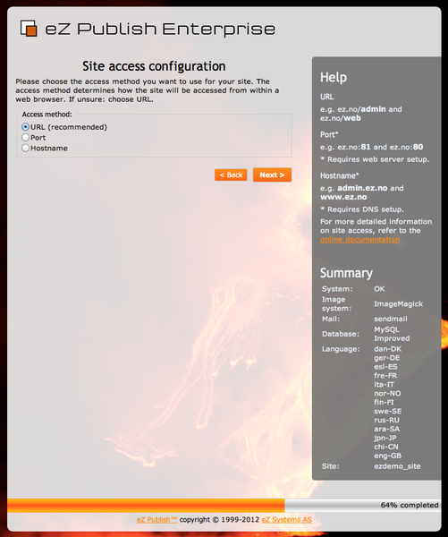Click the 'OK' system status value
The height and width of the screenshot is (537, 448).
379,289
